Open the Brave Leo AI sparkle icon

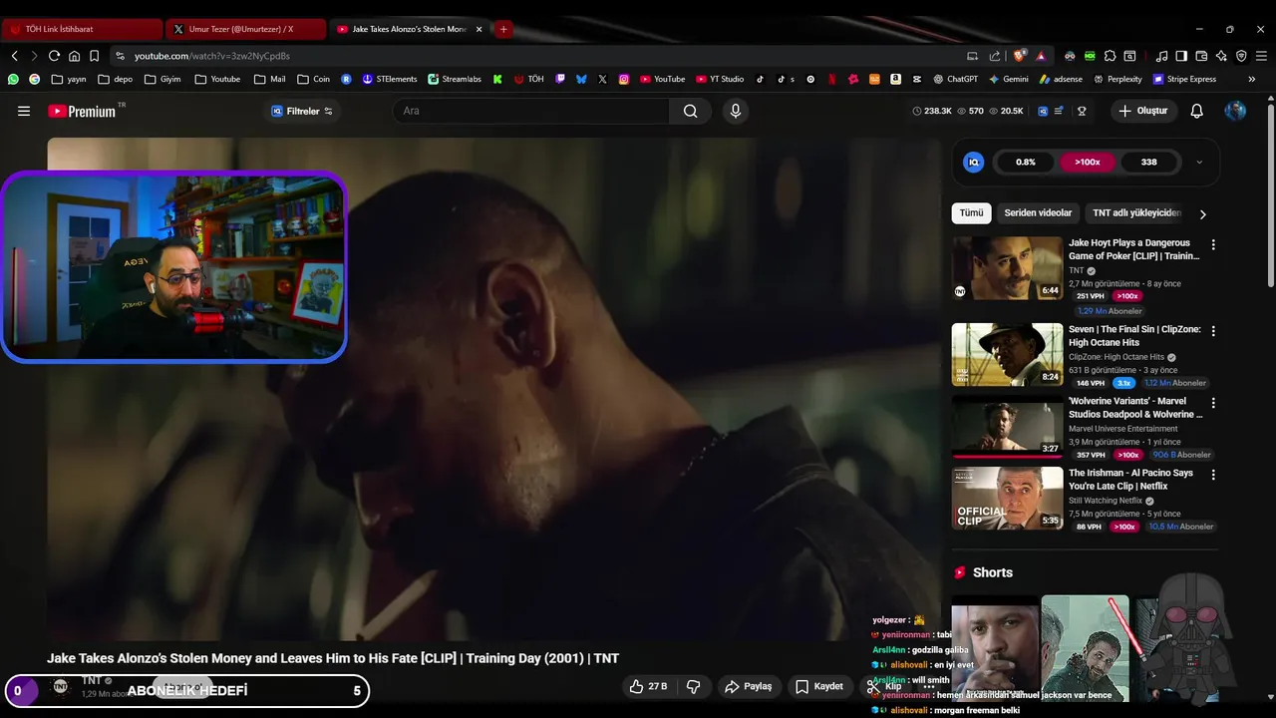tap(1221, 56)
